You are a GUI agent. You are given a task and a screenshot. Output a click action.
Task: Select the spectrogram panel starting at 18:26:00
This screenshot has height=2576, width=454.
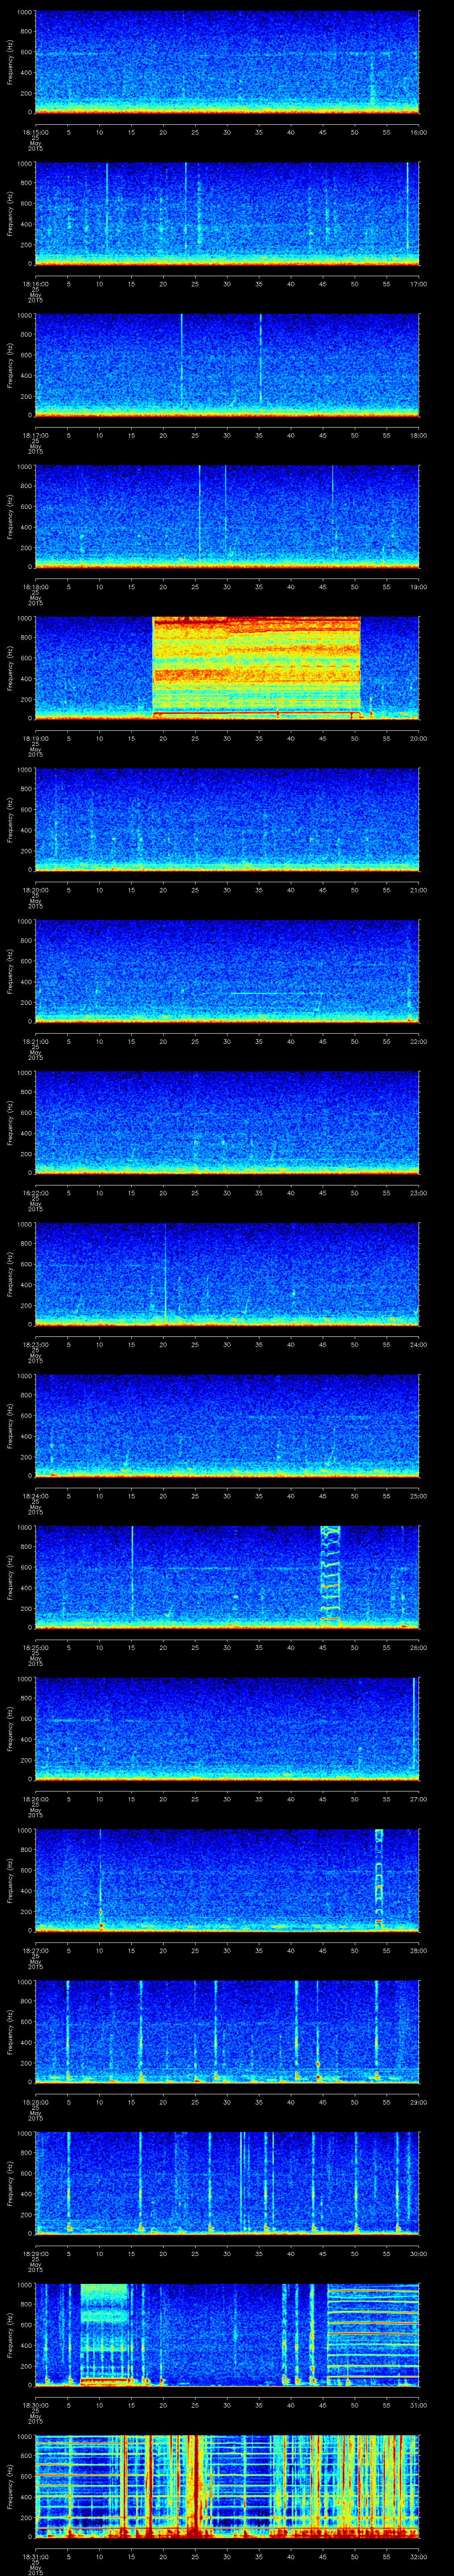[227, 1728]
